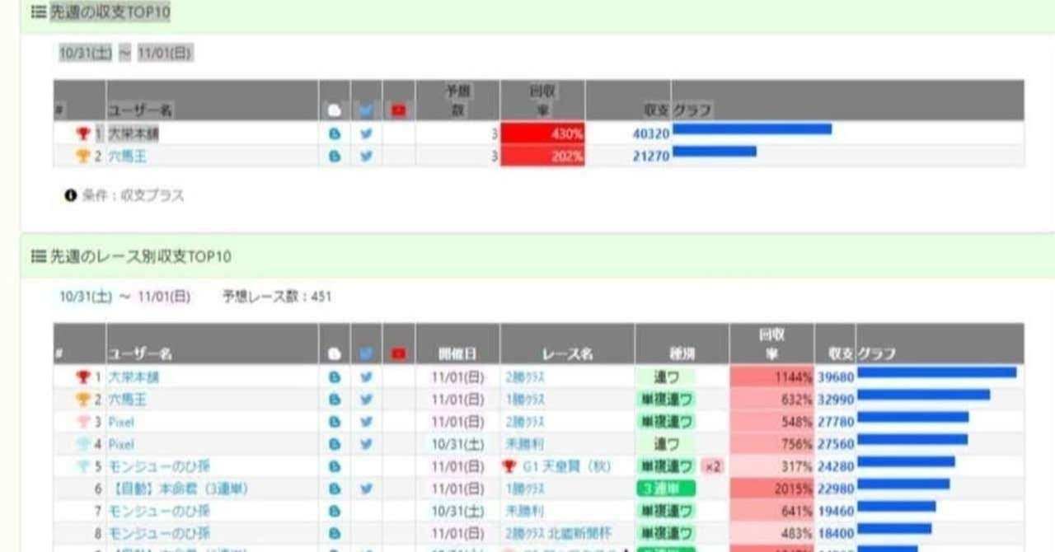The height and width of the screenshot is (552, 1055).
Task: Open blog icon for rank 6 本命君 row
Action: [335, 489]
